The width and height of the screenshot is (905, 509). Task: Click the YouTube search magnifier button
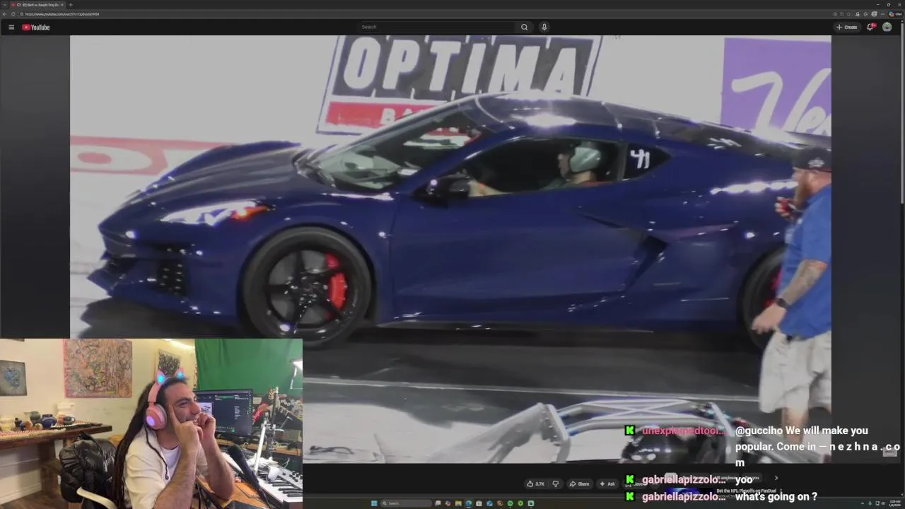click(524, 27)
